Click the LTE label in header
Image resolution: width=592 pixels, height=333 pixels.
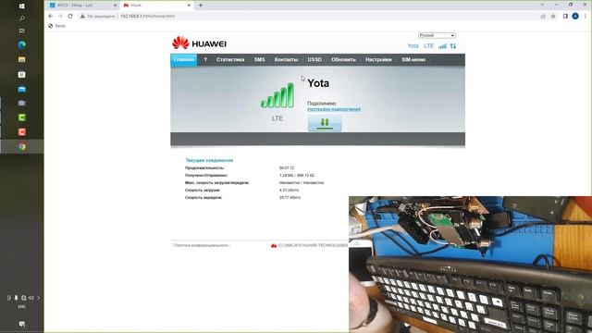[x=428, y=46]
